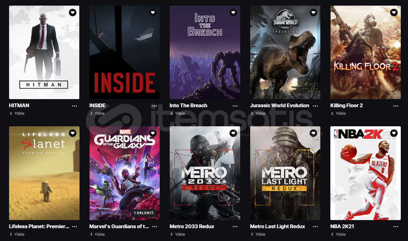Open three-dot menu for HITMAN
The height and width of the screenshot is (241, 408).
tap(75, 106)
